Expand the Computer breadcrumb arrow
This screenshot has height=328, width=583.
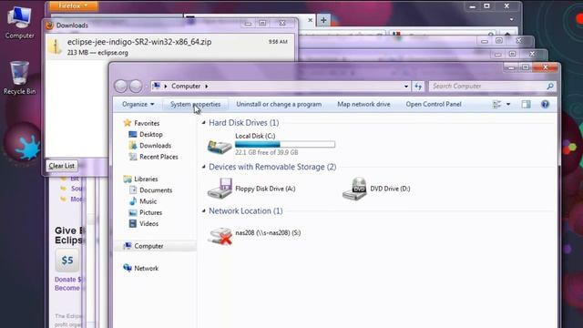pyautogui.click(x=207, y=86)
